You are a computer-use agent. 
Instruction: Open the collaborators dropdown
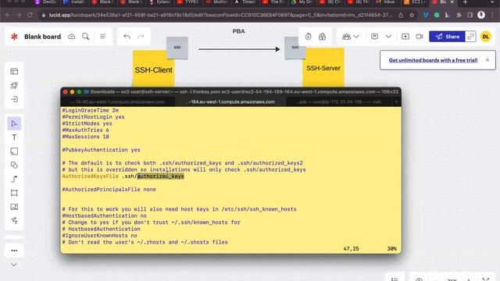click(x=350, y=37)
